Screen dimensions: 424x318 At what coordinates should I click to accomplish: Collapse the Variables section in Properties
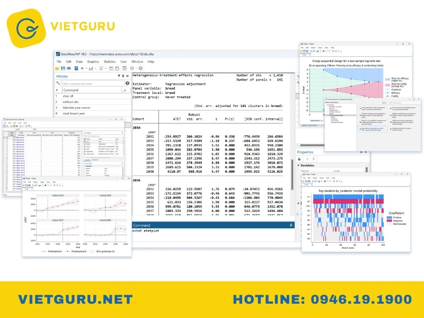coord(298,165)
